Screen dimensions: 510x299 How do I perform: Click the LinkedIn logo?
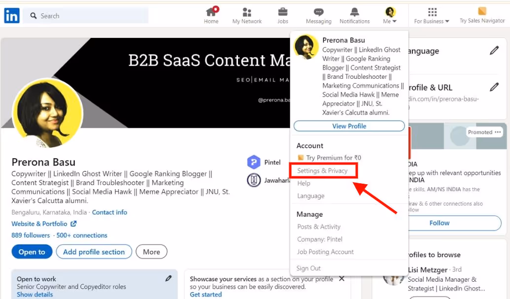11,15
